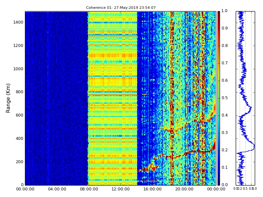
Task: Click the colorbar label '0.9'
Action: pyautogui.click(x=225, y=28)
